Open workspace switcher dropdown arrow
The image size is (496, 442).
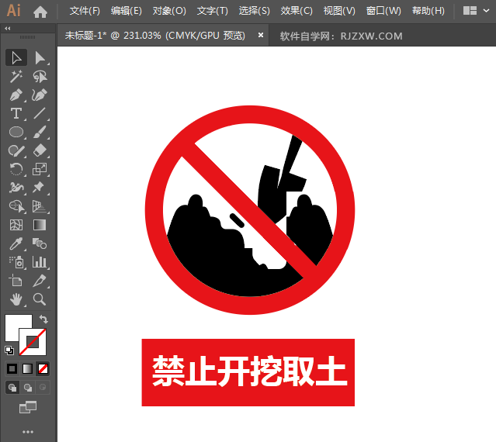pos(486,10)
